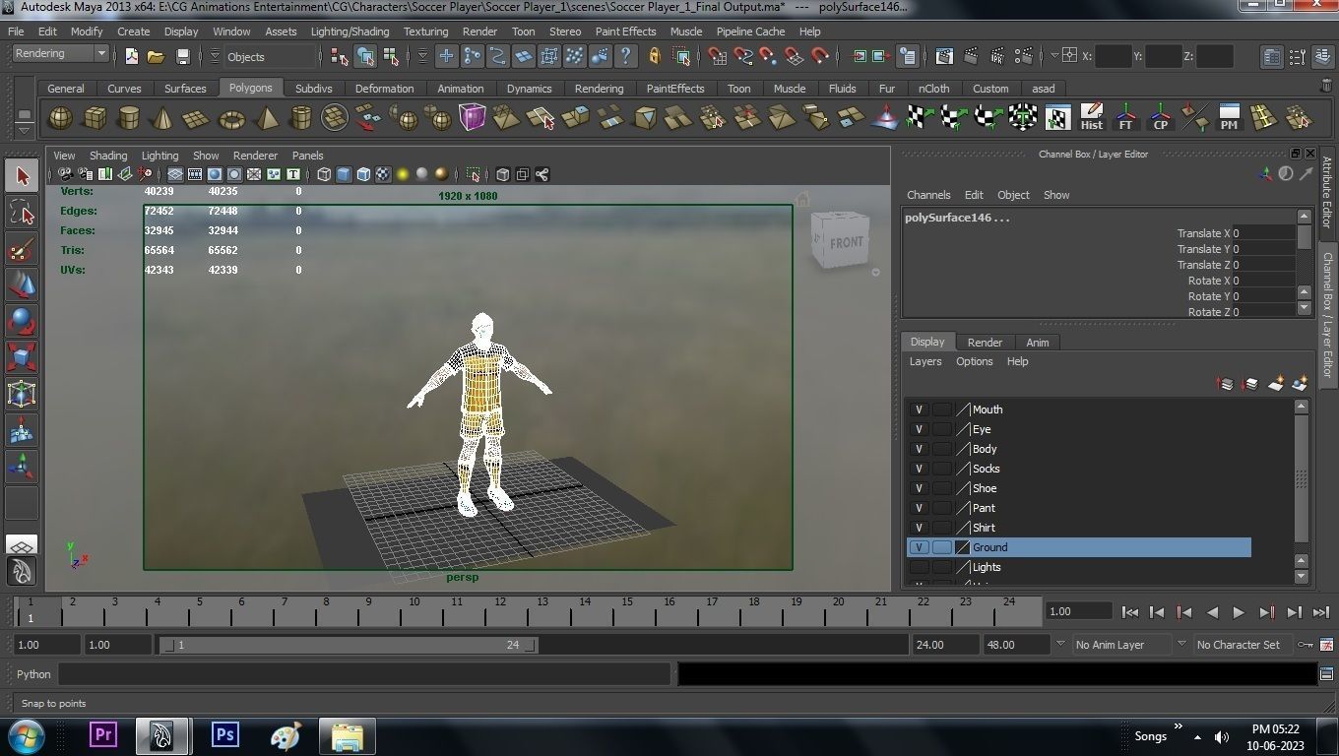This screenshot has width=1339, height=756.
Task: Click the question mark selection mask icon
Action: (x=625, y=56)
